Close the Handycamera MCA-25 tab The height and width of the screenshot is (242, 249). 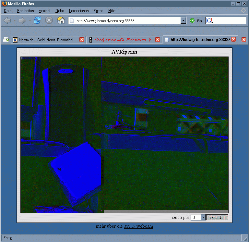[158, 40]
